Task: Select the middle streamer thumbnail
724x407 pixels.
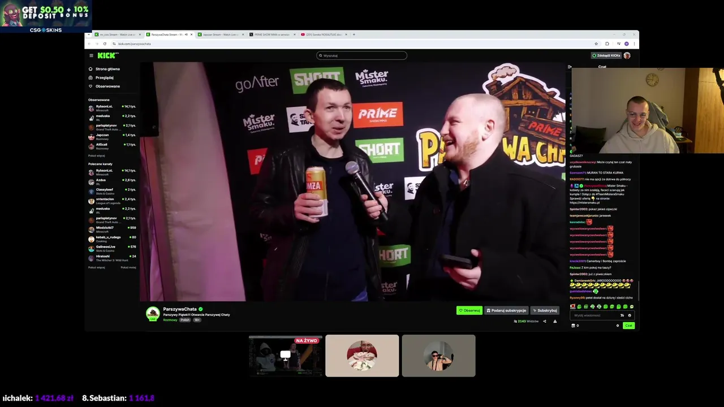Action: (x=362, y=356)
